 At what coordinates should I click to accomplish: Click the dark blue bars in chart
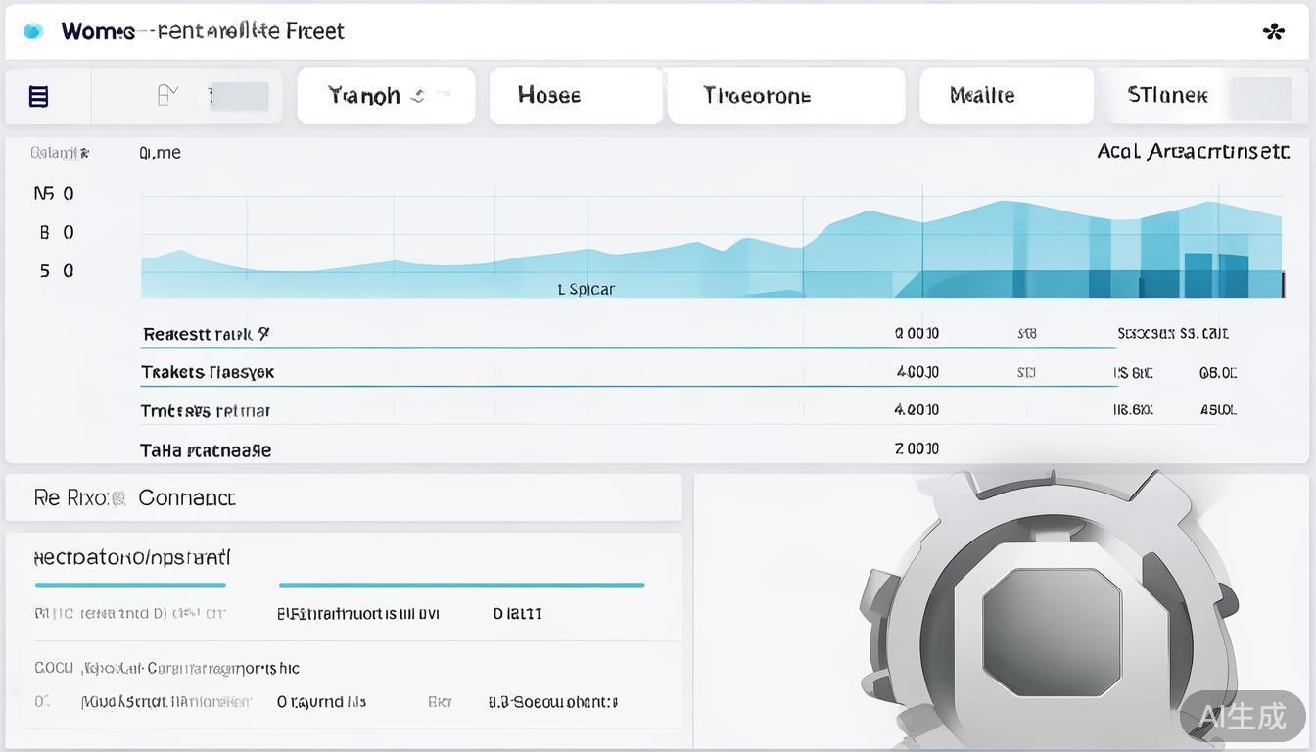point(1214,275)
